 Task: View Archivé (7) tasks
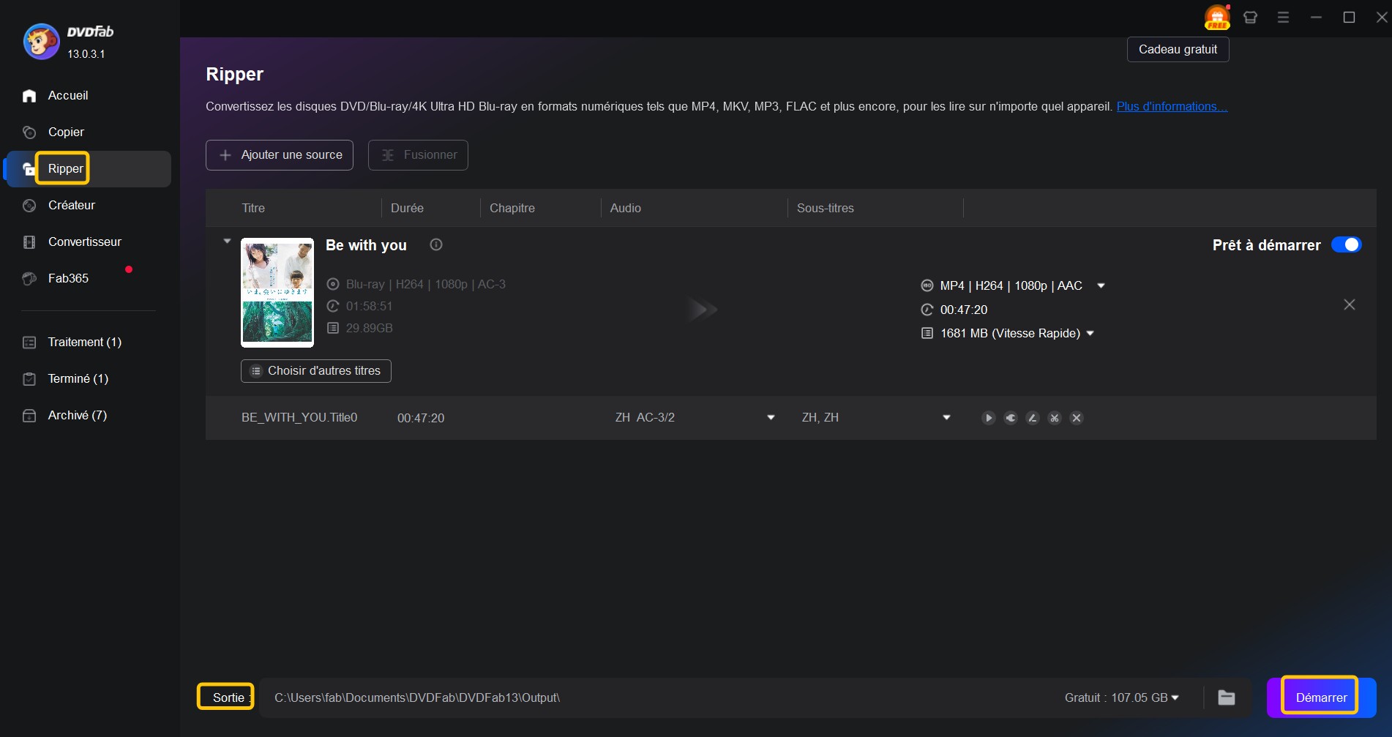coord(78,416)
